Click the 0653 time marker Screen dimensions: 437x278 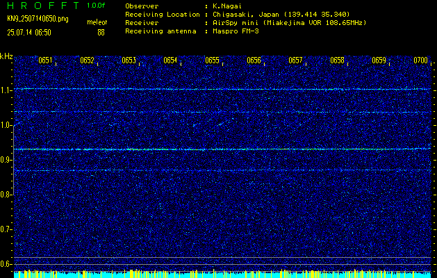pyautogui.click(x=129, y=60)
